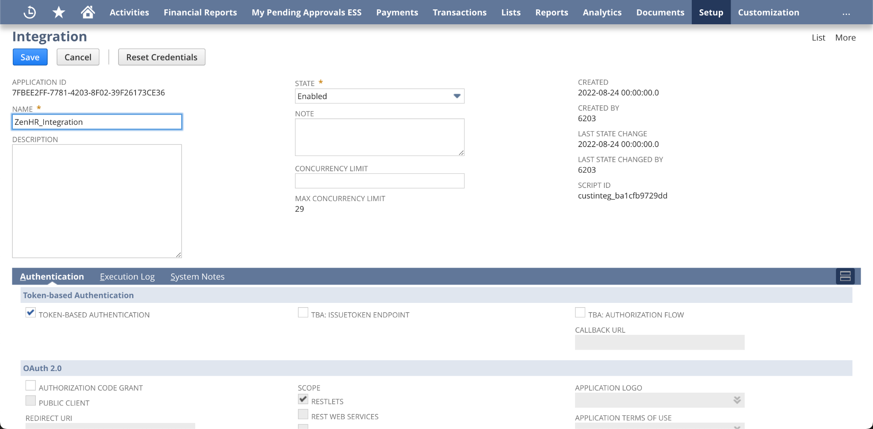Open the Setup menu

(x=710, y=12)
